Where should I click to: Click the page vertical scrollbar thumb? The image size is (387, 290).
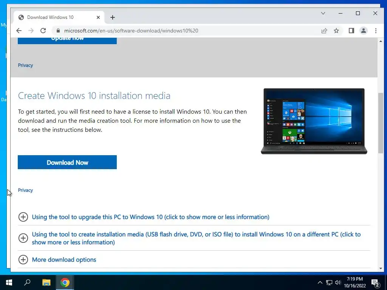click(381, 123)
